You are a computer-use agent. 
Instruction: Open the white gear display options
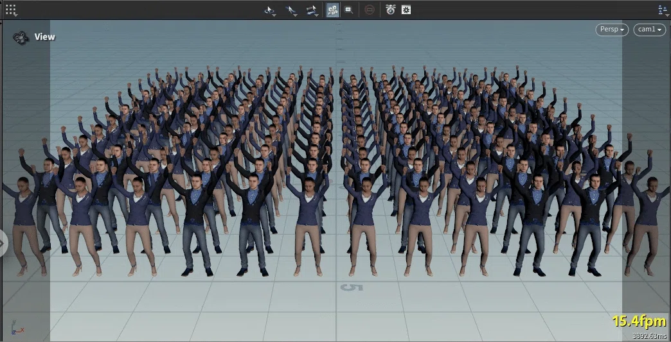(x=406, y=10)
